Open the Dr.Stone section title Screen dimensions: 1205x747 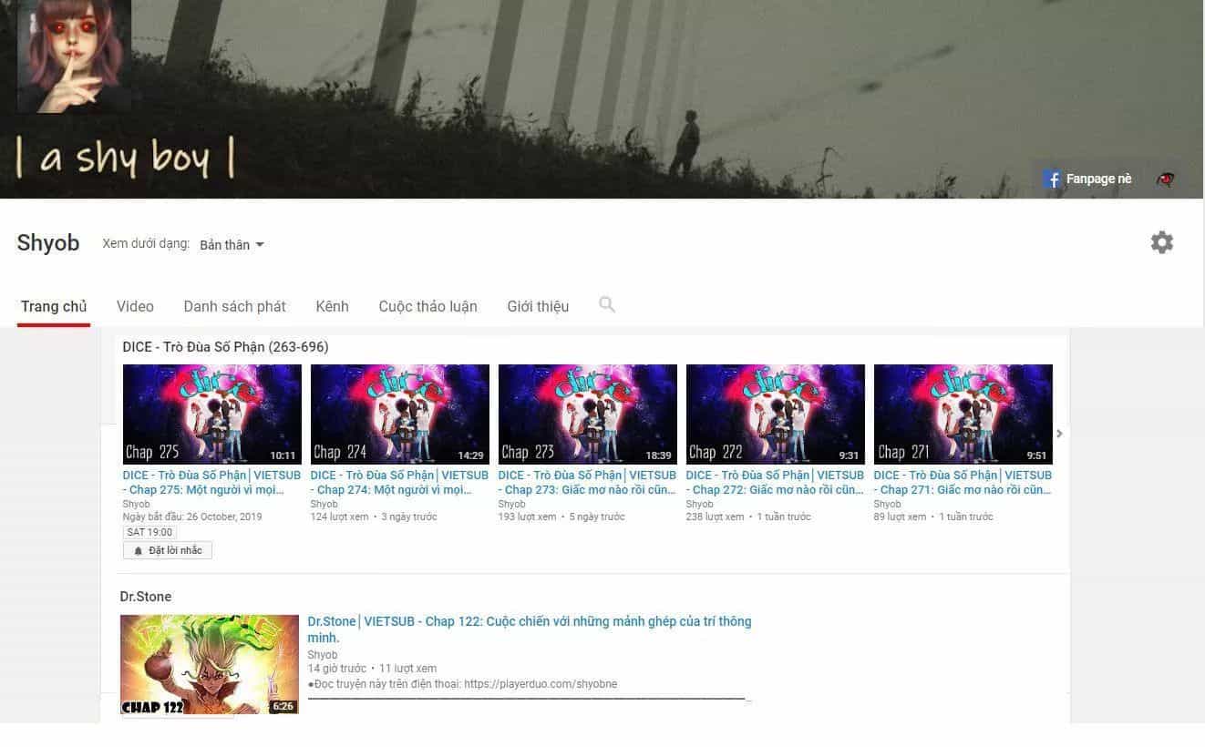pyautogui.click(x=146, y=597)
